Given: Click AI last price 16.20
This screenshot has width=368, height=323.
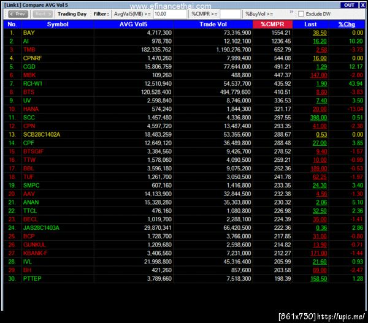Looking at the screenshot, I should pos(320,41).
